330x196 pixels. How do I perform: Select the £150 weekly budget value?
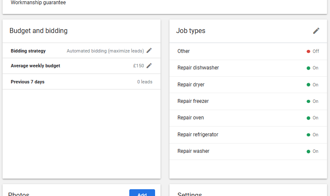pyautogui.click(x=138, y=66)
